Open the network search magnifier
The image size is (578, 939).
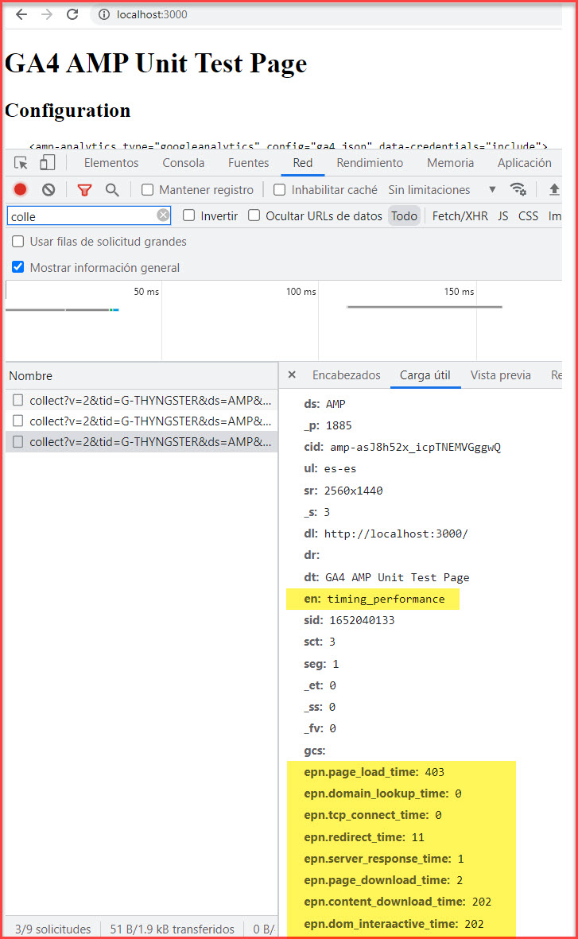tap(112, 190)
